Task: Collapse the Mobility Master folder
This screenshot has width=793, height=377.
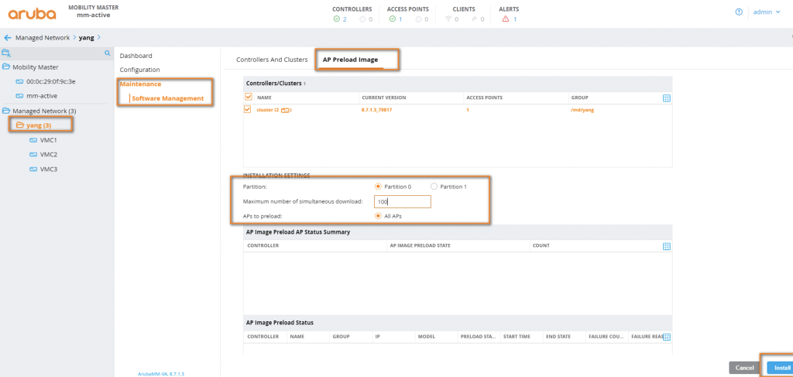Action: pyautogui.click(x=6, y=67)
